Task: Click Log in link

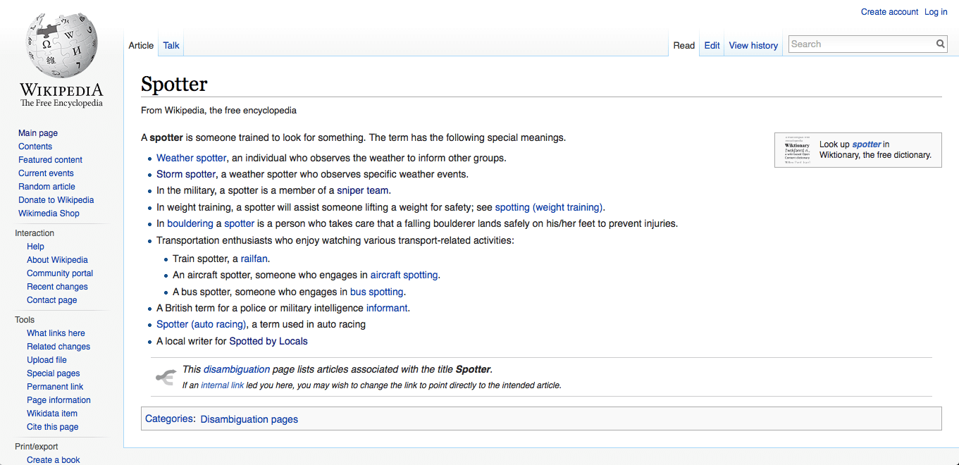Action: click(x=936, y=12)
